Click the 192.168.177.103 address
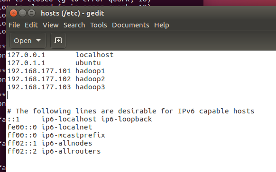The image size is (276, 172). pyautogui.click(x=39, y=87)
